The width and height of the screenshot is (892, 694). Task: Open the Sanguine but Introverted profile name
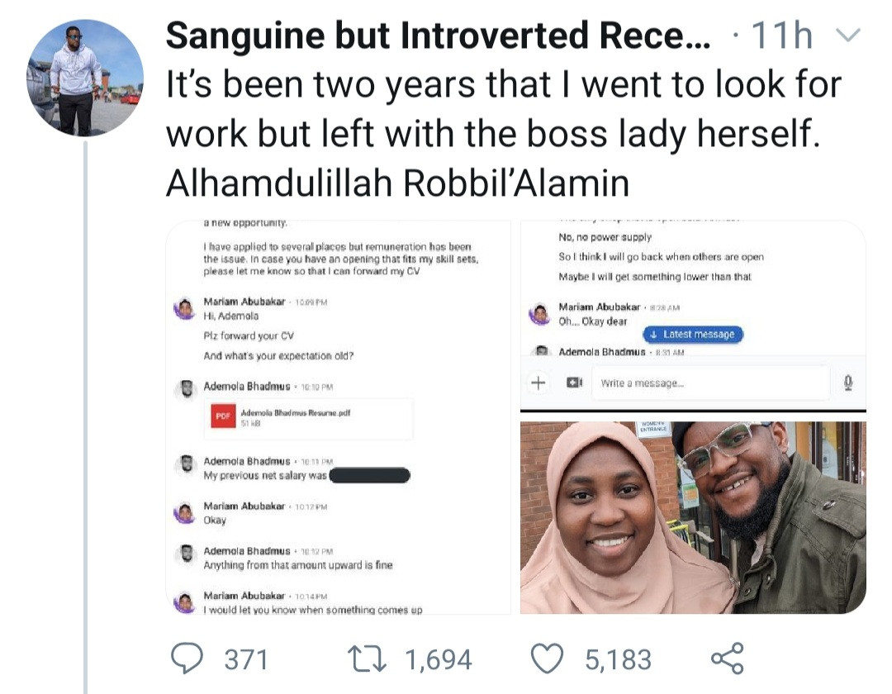click(x=438, y=36)
